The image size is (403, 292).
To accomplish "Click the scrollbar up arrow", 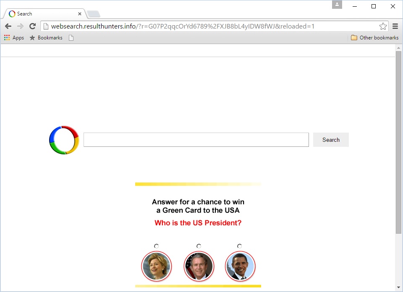I will point(399,47).
